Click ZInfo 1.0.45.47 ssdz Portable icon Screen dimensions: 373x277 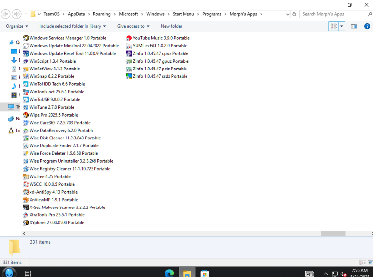point(129,76)
